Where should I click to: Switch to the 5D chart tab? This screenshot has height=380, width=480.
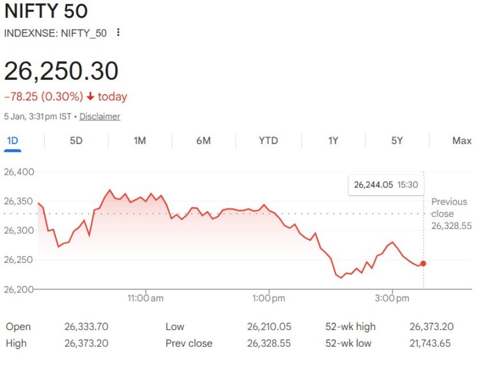tap(76, 141)
